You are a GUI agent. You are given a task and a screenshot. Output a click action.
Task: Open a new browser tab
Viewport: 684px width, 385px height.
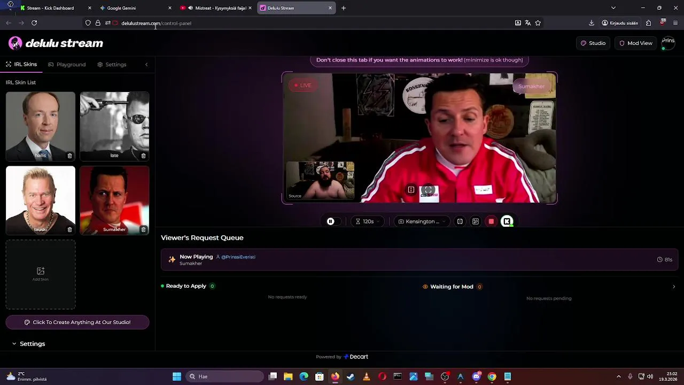click(x=344, y=8)
